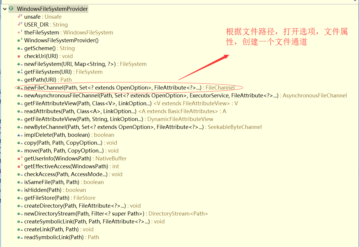Click the method icon beside newFileChannel
359x247 pixels.
click(x=20, y=87)
